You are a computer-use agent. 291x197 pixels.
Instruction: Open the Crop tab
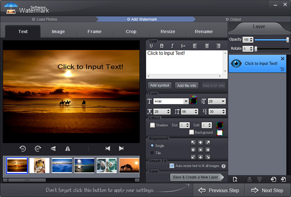pyautogui.click(x=131, y=32)
